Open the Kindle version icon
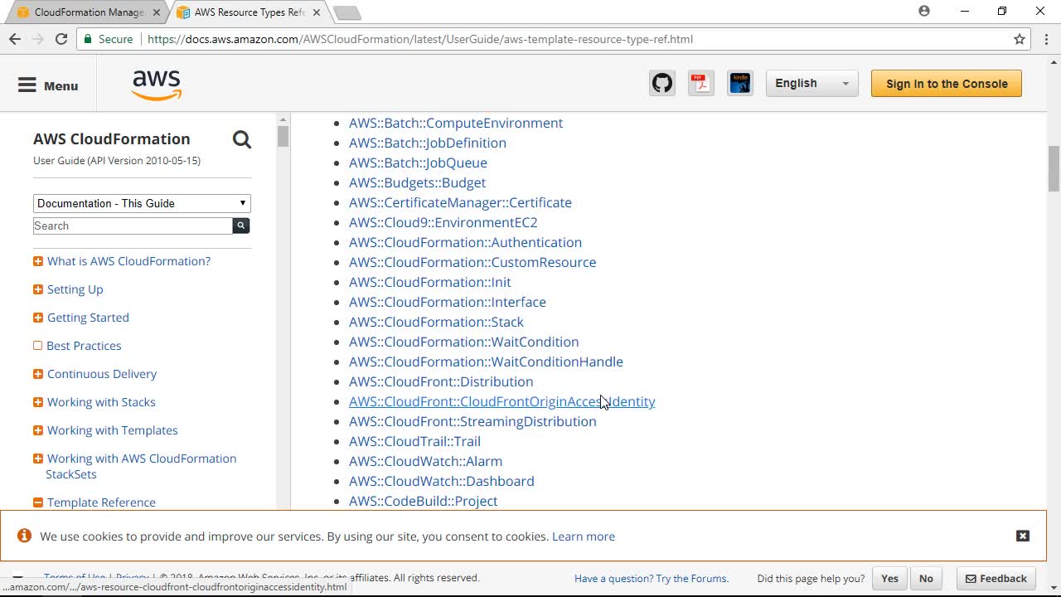1061x597 pixels. point(740,84)
